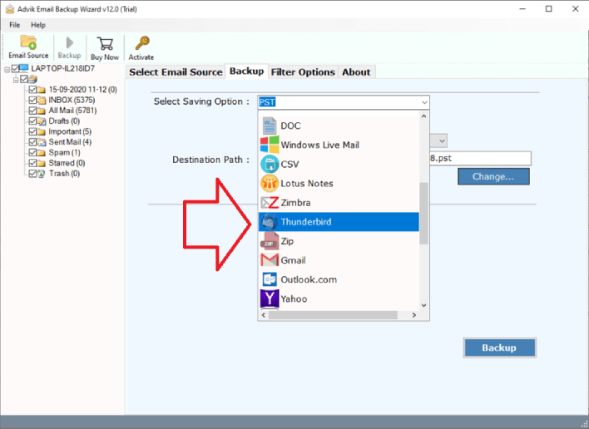Open the Select Saving Option dropdown arrow
Image resolution: width=589 pixels, height=429 pixels.
point(424,102)
